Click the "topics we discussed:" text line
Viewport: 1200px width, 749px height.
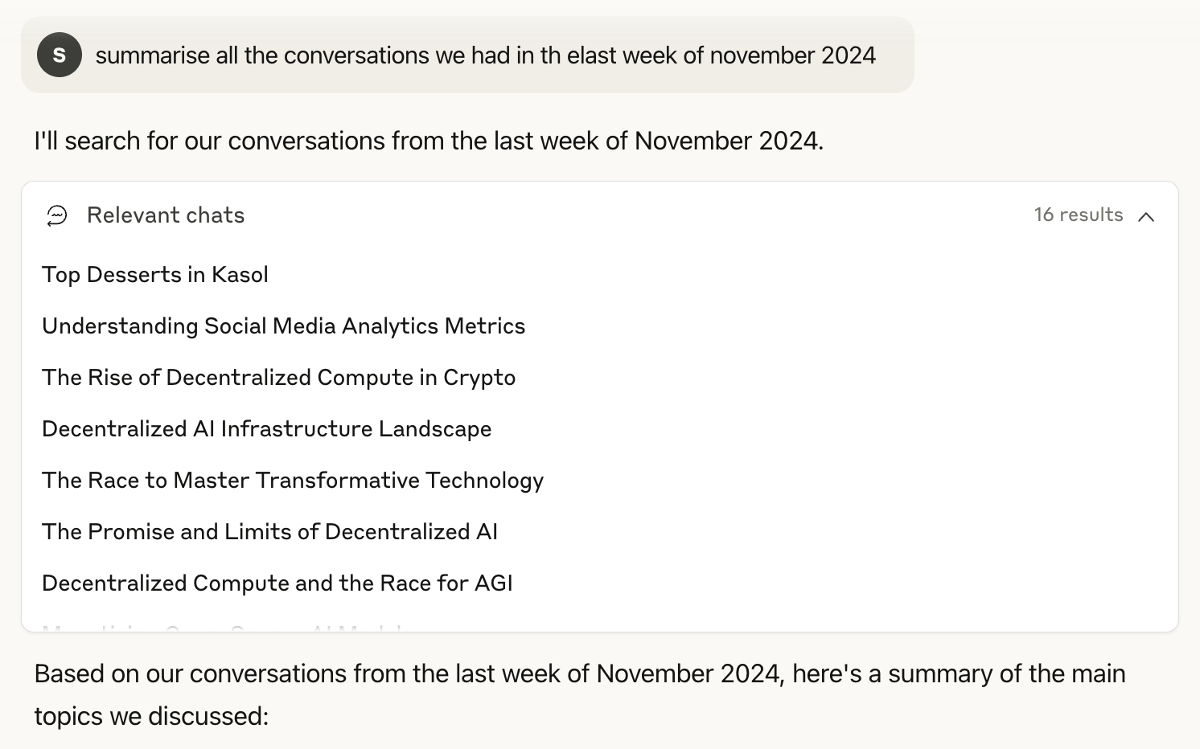coord(151,716)
